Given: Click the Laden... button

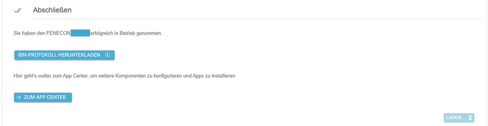Looking at the screenshot, I should [x=459, y=117].
